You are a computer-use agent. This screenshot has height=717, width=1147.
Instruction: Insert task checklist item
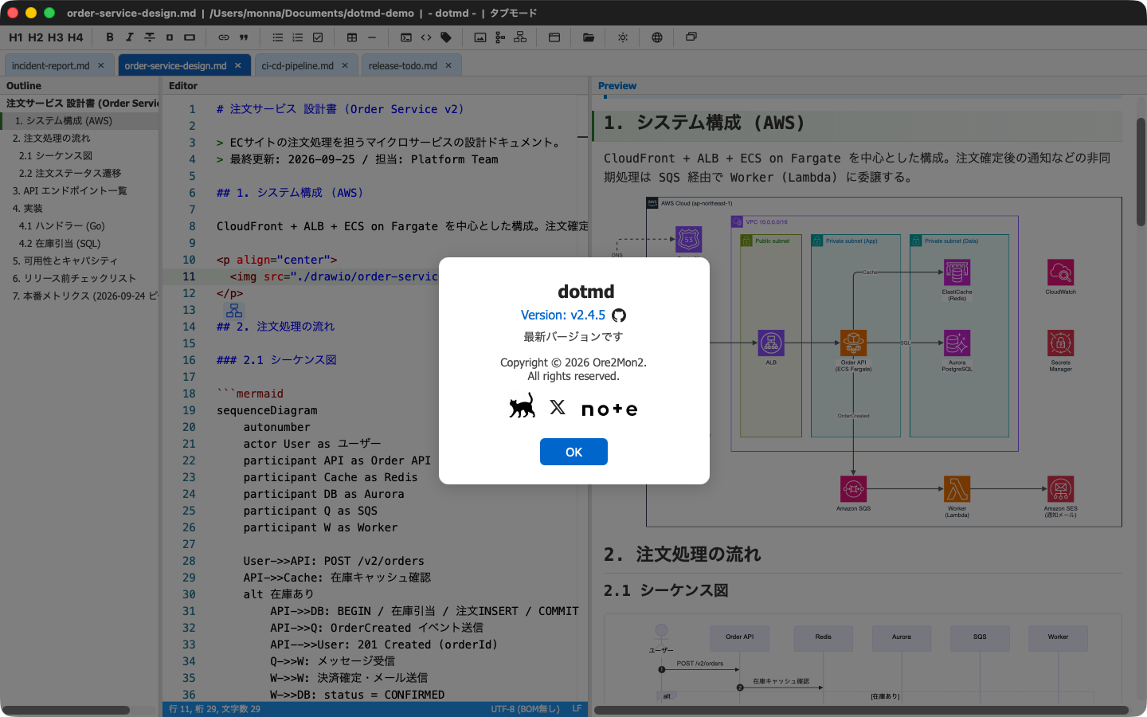coord(318,37)
